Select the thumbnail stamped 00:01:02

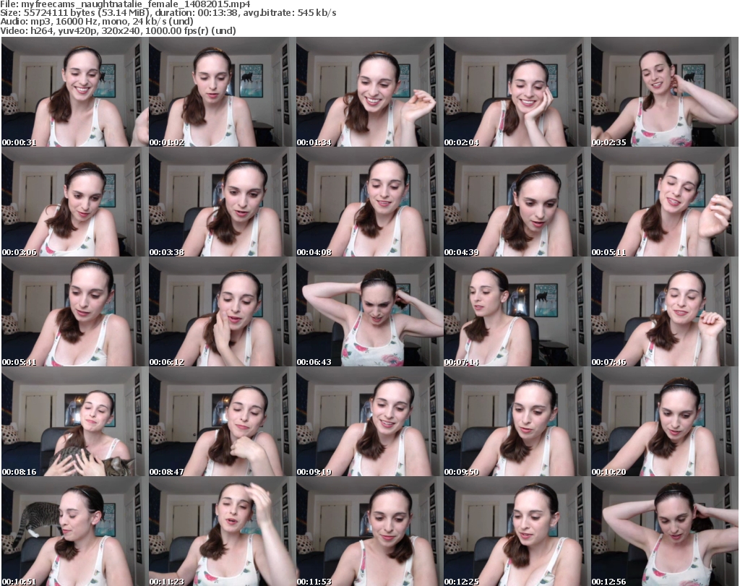(x=223, y=92)
